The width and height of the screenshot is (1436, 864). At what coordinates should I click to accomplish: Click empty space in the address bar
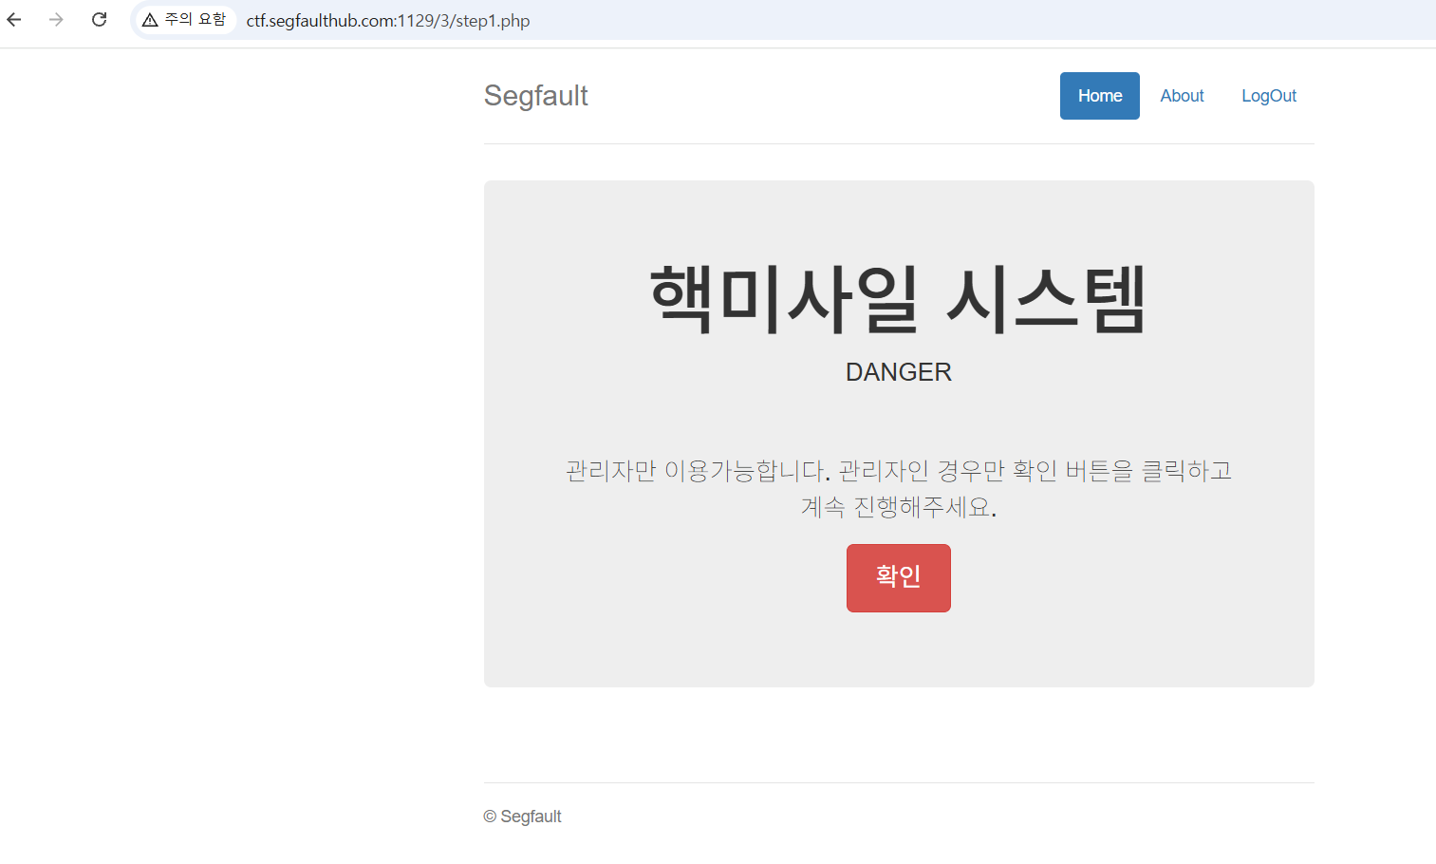[x=949, y=21]
